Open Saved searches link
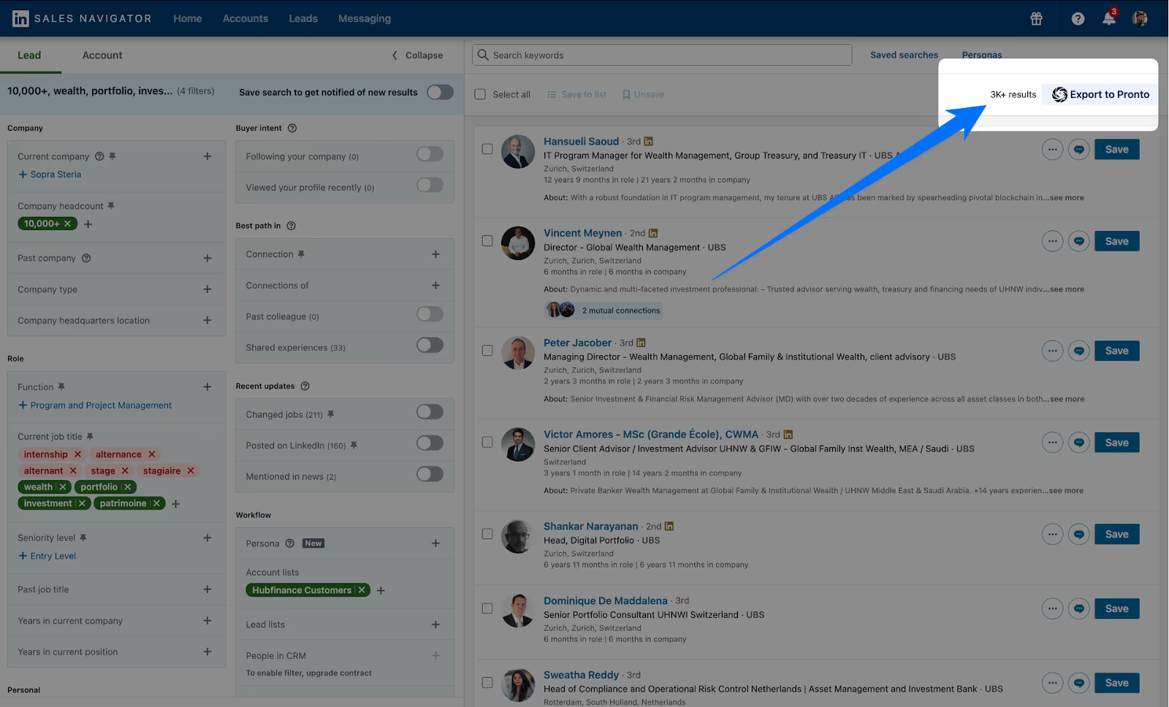 [904, 56]
